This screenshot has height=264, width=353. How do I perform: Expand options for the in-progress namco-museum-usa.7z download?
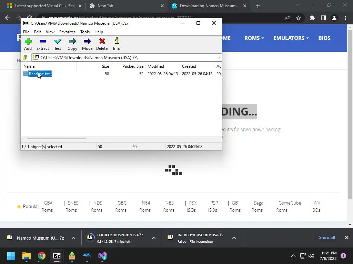(154, 238)
